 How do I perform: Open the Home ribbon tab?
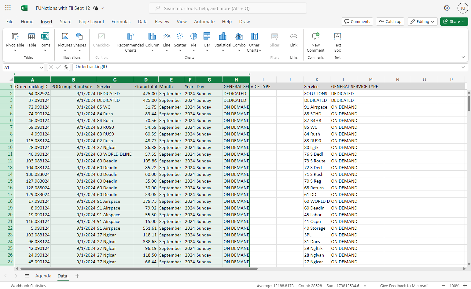coord(27,22)
